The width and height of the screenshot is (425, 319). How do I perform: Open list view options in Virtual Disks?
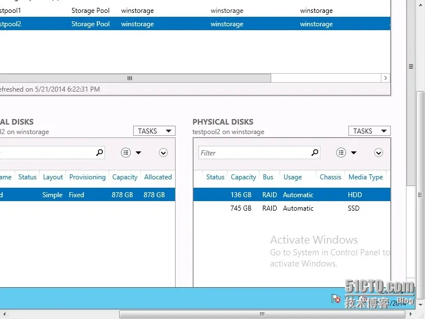pos(126,153)
